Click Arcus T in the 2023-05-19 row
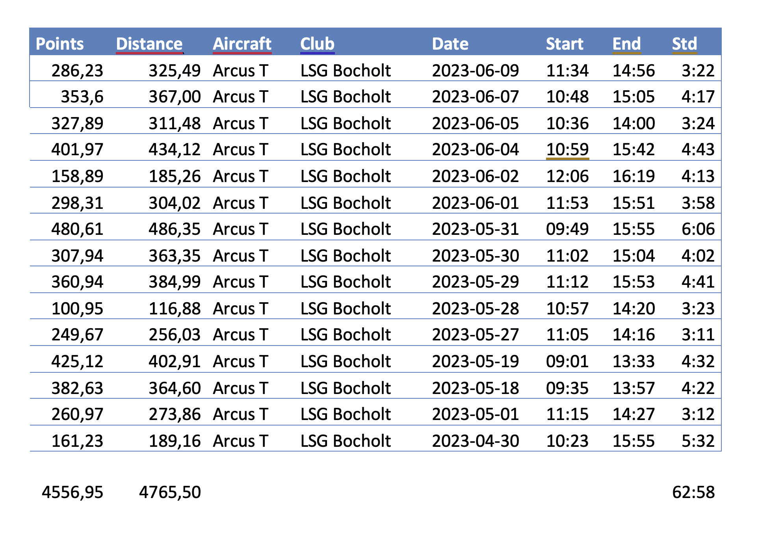The width and height of the screenshot is (758, 539). point(240,362)
